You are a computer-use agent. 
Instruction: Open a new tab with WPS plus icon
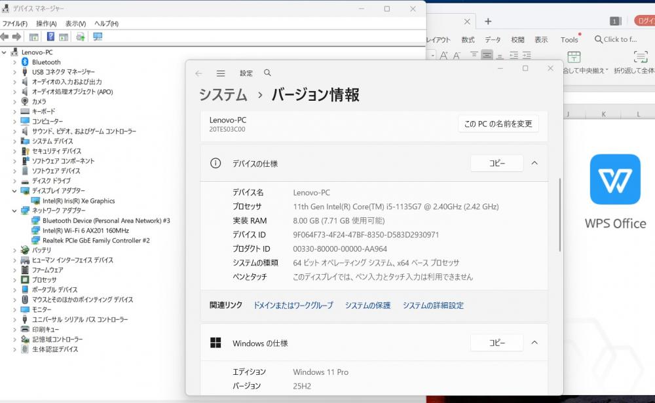(488, 22)
